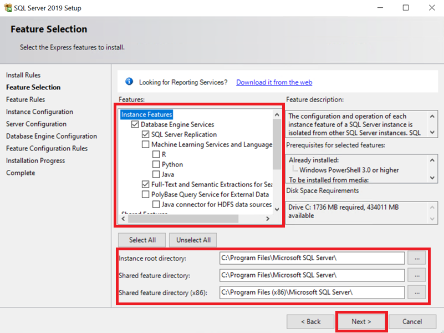Click the Select All button
The height and width of the screenshot is (333, 444).
point(142,240)
